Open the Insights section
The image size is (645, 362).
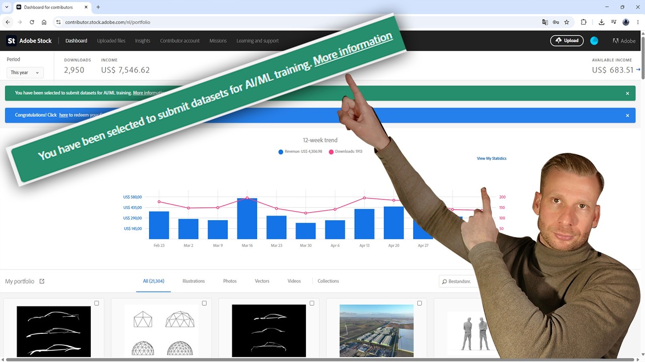click(143, 41)
